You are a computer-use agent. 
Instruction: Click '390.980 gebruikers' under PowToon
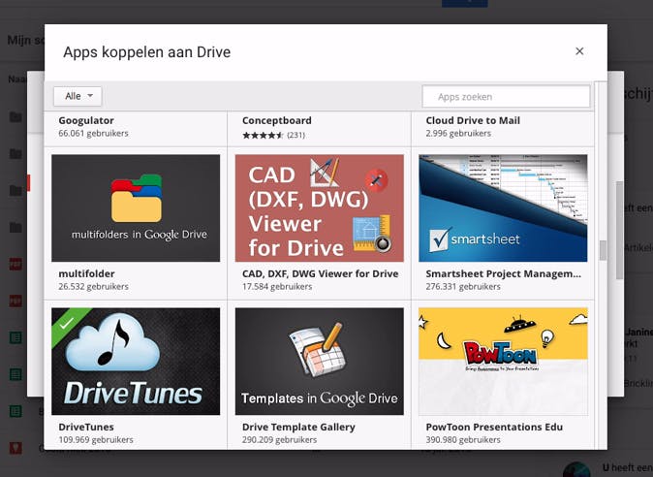[x=463, y=440]
